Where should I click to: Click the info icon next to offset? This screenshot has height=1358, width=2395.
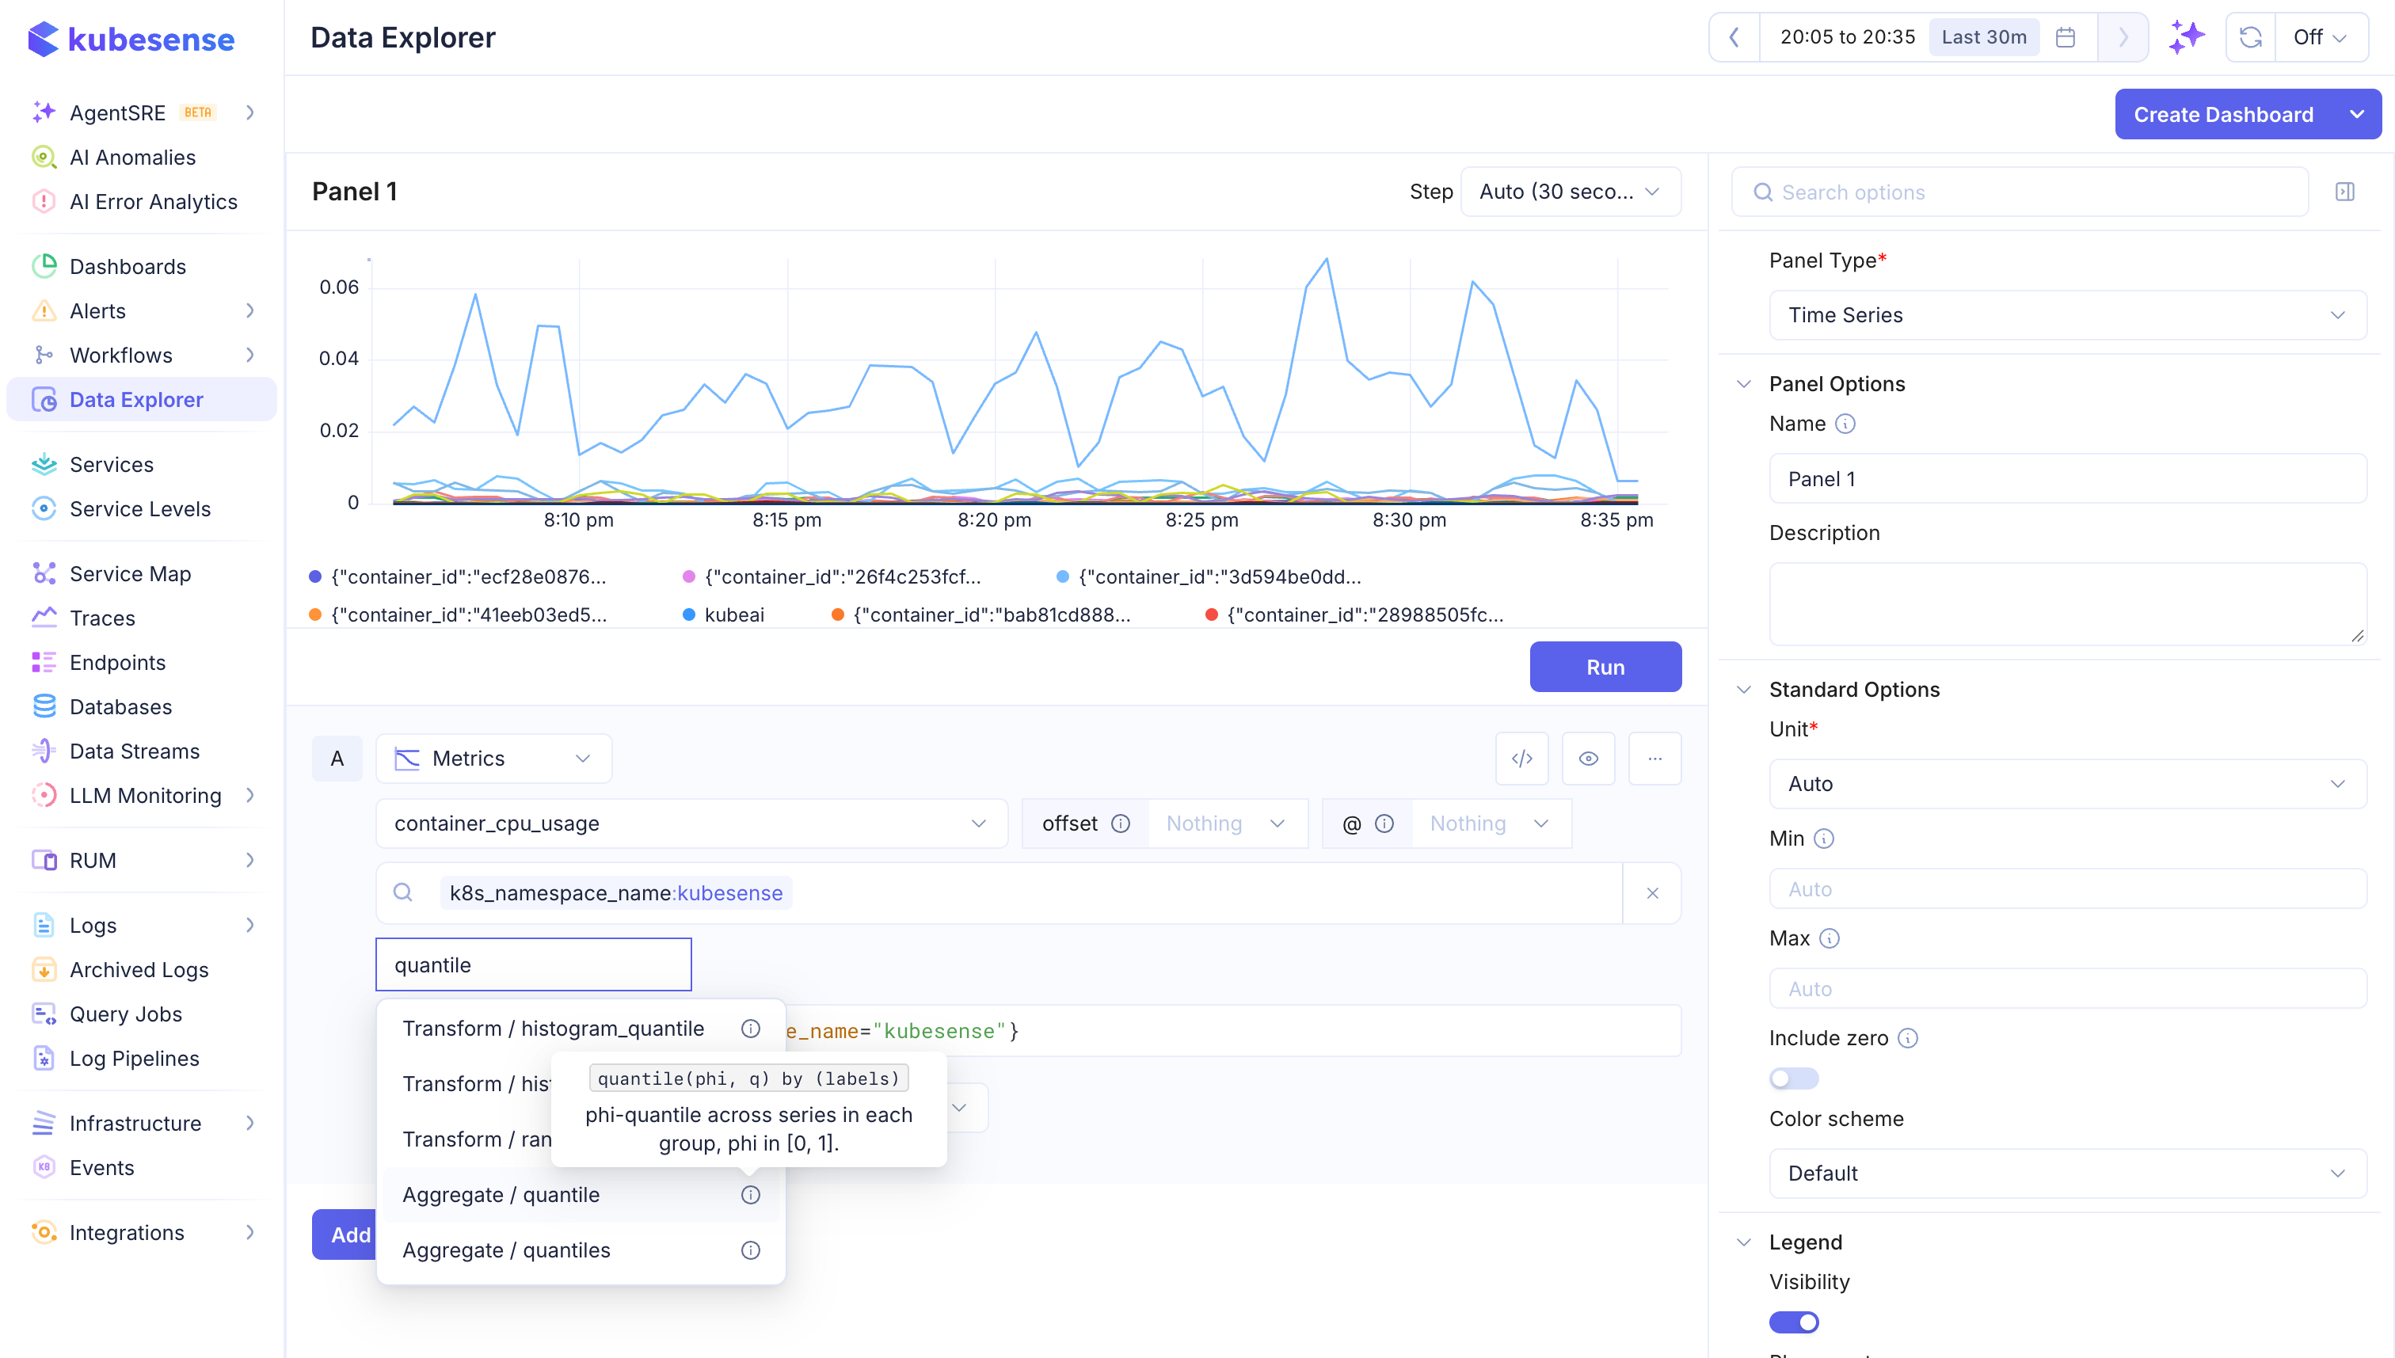pyautogui.click(x=1121, y=824)
